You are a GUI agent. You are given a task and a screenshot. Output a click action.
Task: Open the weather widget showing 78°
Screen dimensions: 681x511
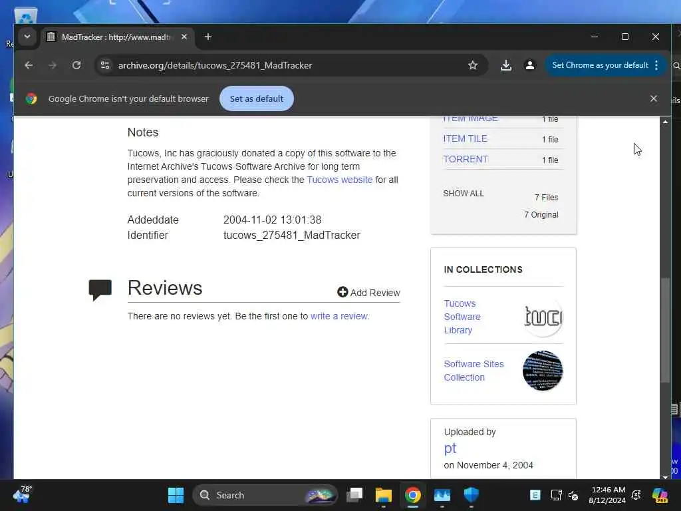pos(22,494)
